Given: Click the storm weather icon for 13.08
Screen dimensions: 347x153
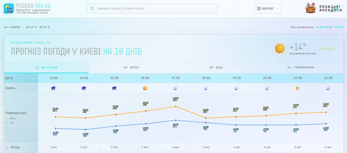Looking at the screenshot, I should [x=53, y=88].
